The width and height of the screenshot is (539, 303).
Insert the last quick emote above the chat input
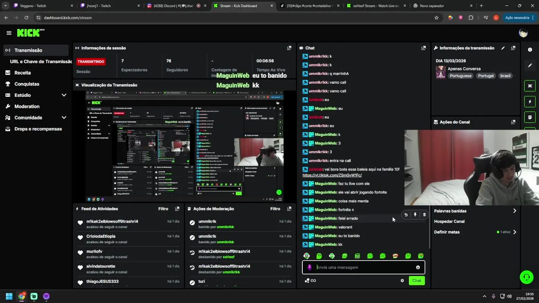(421, 256)
